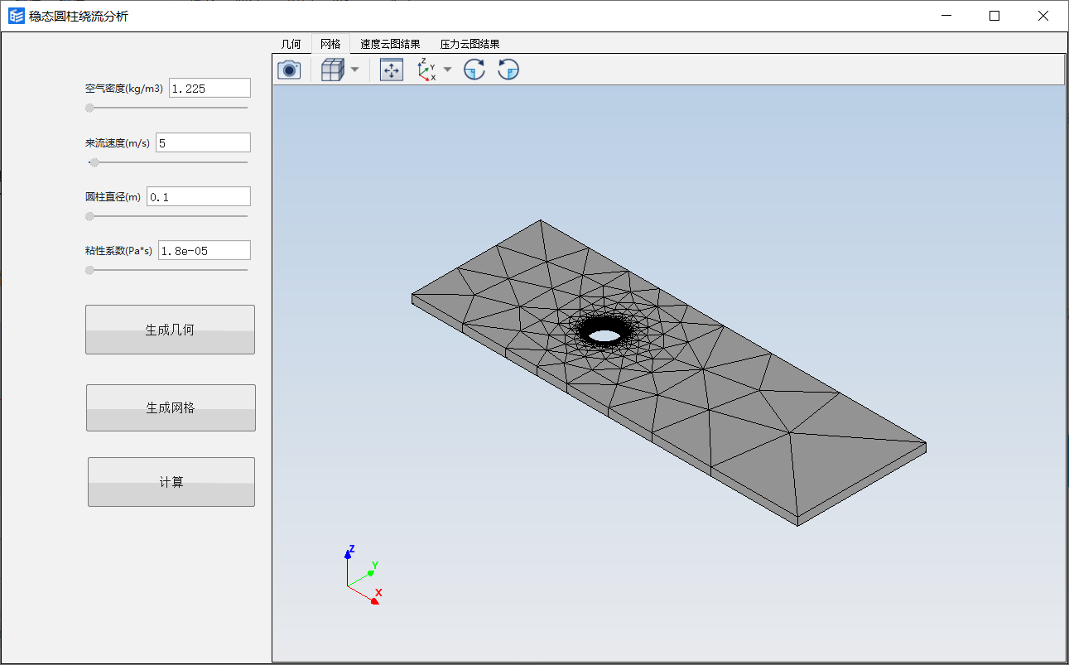1069x665 pixels.
Task: Click the rotate clockwise view icon
Action: (x=474, y=70)
